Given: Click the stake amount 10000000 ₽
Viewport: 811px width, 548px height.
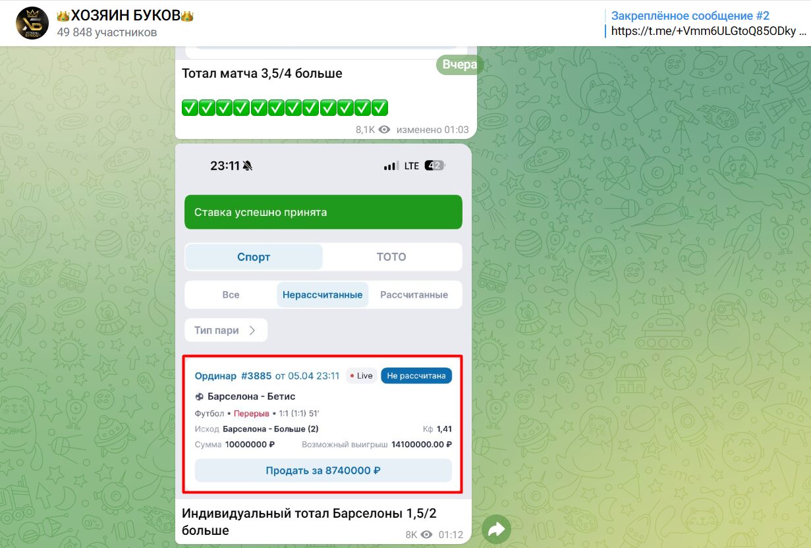Looking at the screenshot, I should [250, 445].
